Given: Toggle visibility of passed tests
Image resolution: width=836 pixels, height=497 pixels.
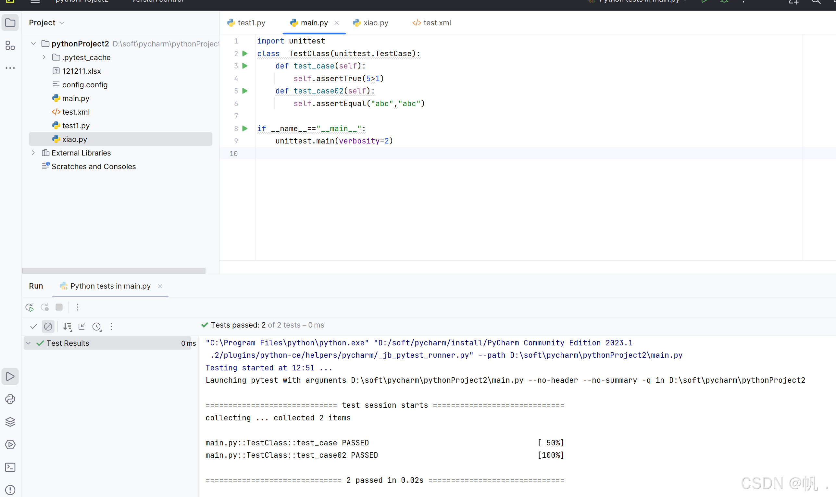Looking at the screenshot, I should [x=33, y=327].
